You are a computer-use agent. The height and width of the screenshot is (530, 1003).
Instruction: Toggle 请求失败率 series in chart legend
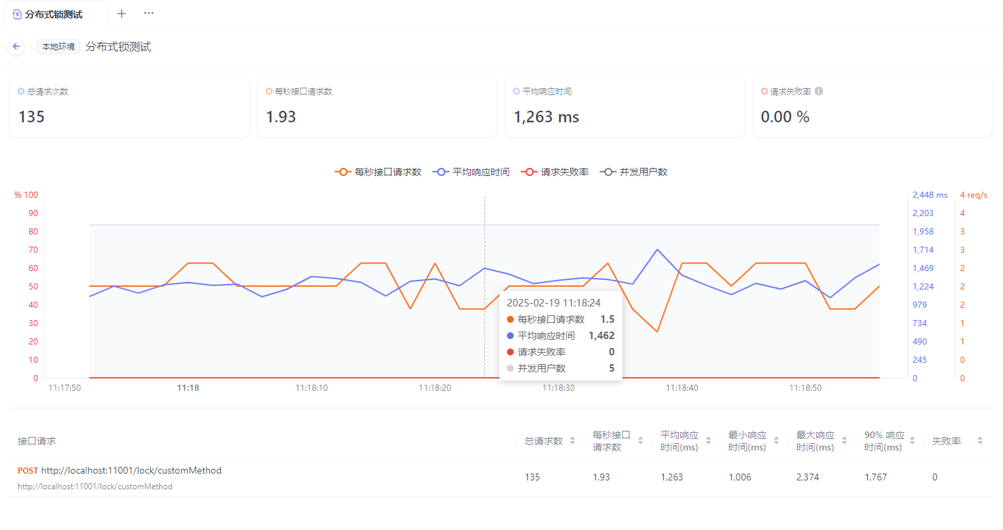555,172
